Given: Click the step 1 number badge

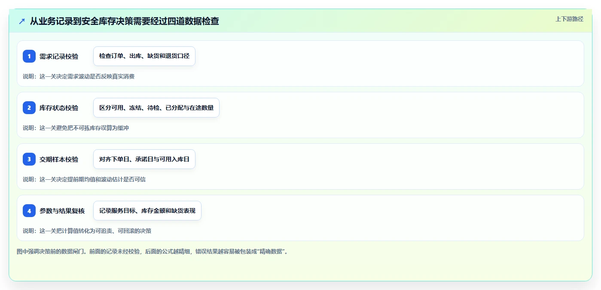Looking at the screenshot, I should (29, 56).
